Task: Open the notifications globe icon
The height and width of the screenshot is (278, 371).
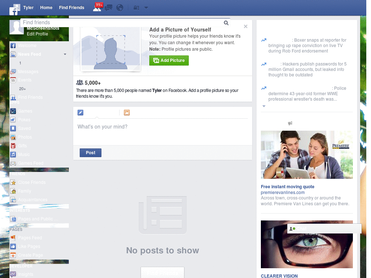Action: (120, 8)
